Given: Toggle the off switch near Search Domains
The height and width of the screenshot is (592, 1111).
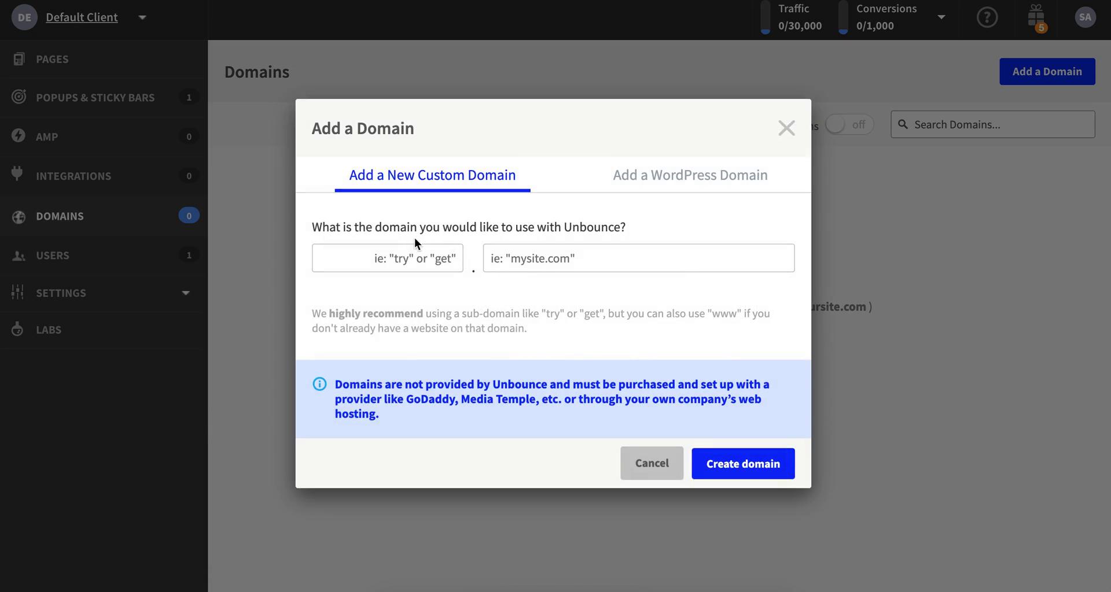Looking at the screenshot, I should pos(849,124).
